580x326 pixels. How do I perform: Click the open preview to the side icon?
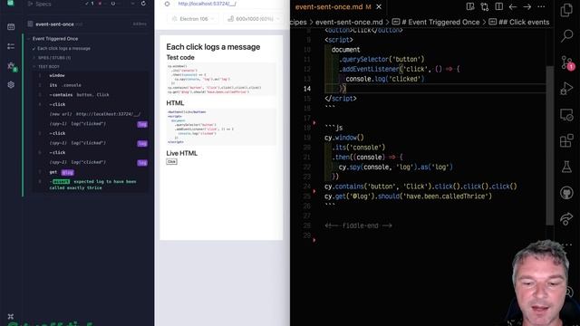click(470, 6)
